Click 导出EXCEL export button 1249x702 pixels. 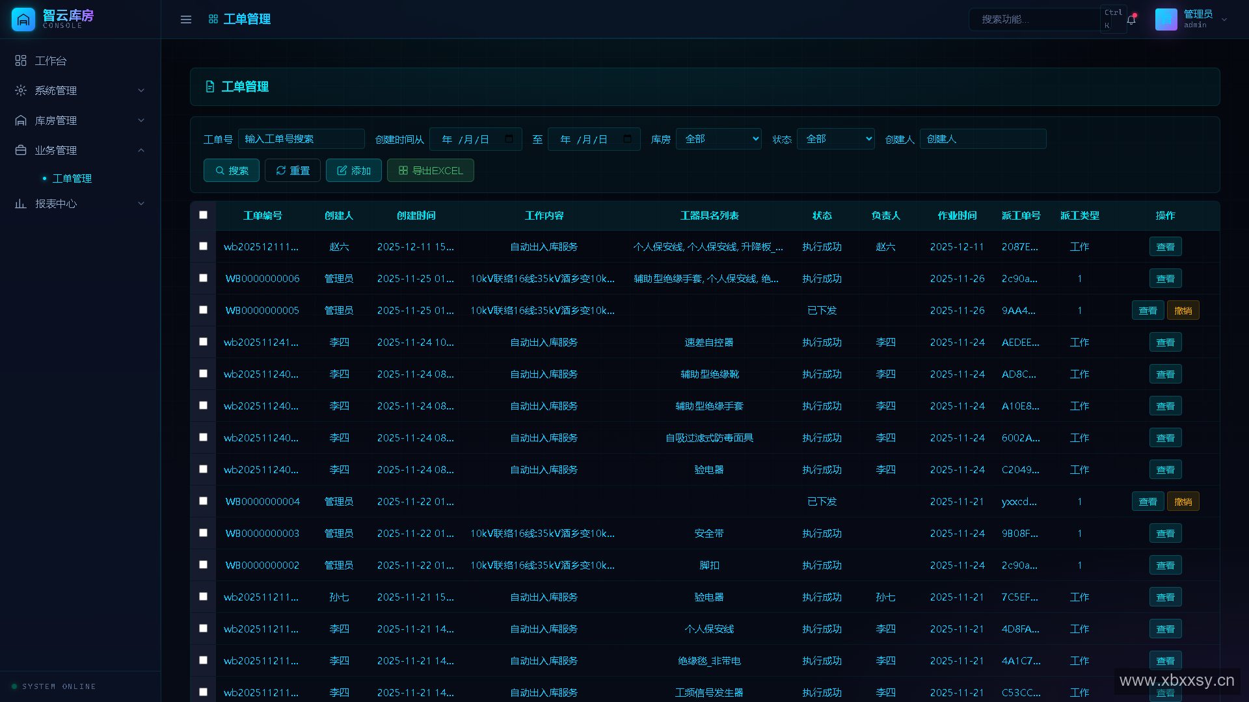click(431, 170)
